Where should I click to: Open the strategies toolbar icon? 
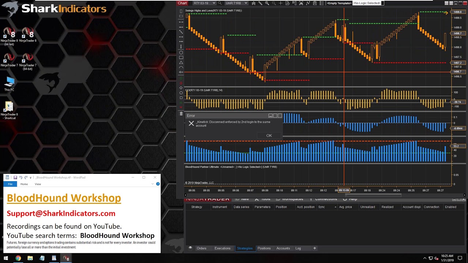click(x=315, y=3)
